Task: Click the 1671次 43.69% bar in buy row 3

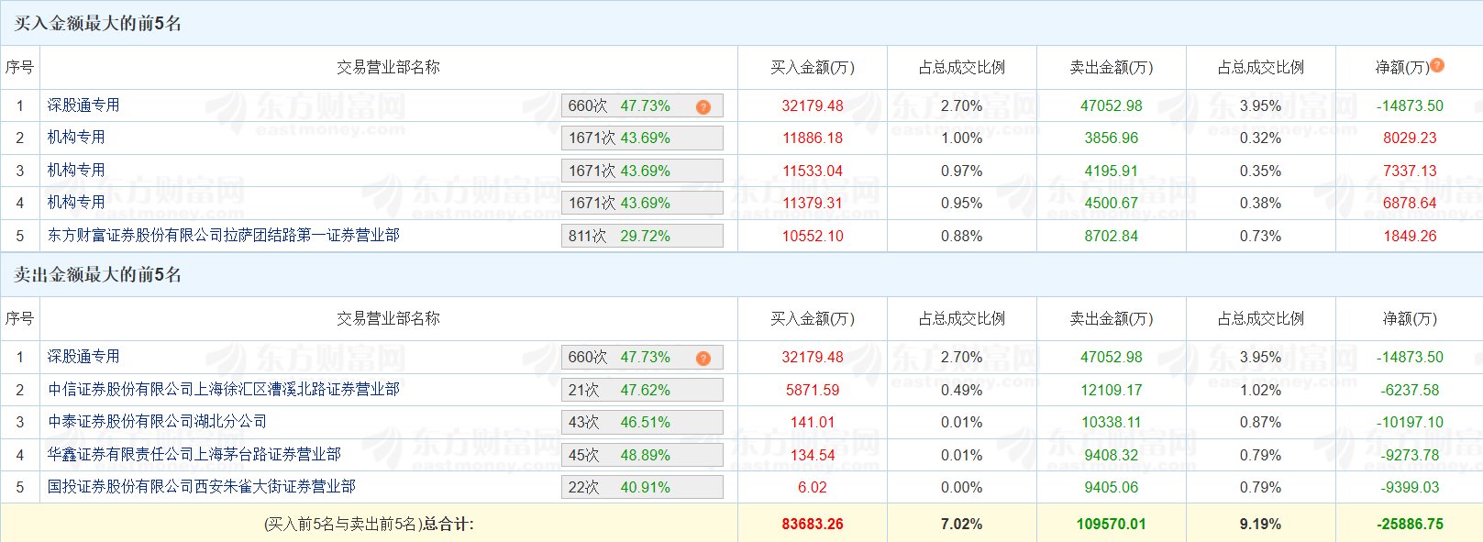Action: coord(642,171)
